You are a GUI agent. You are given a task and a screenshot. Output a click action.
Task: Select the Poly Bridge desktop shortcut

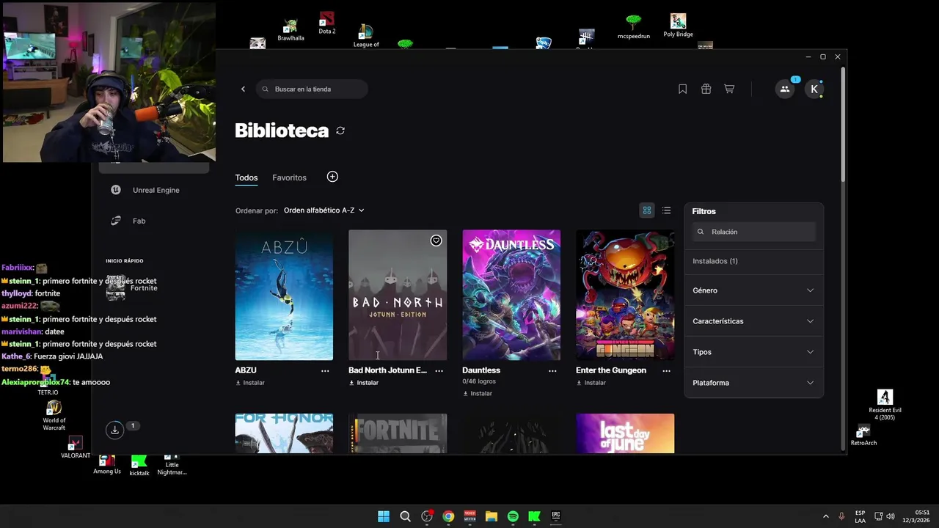pos(678,25)
